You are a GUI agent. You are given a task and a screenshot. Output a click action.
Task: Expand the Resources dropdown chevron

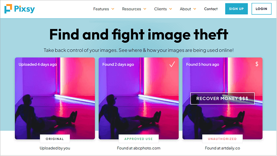coord(145,9)
